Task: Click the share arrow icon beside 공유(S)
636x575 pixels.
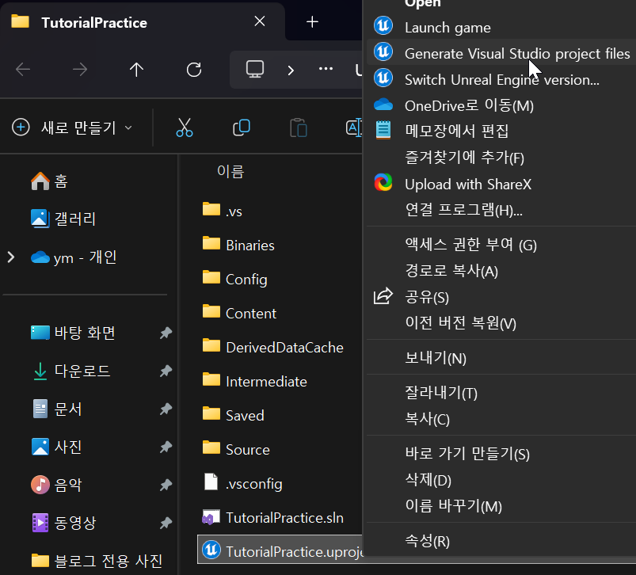Action: [383, 296]
